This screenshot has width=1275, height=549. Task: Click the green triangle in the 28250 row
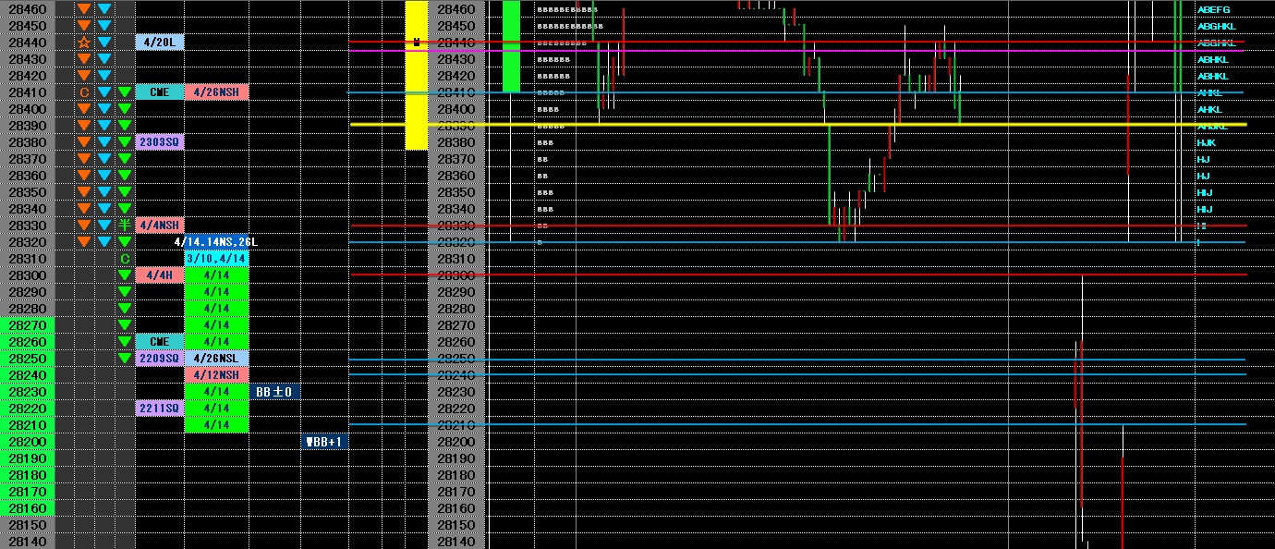coord(125,359)
